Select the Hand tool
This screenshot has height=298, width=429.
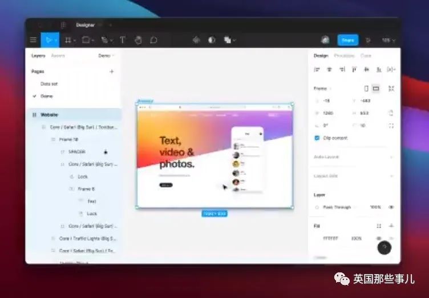click(138, 40)
